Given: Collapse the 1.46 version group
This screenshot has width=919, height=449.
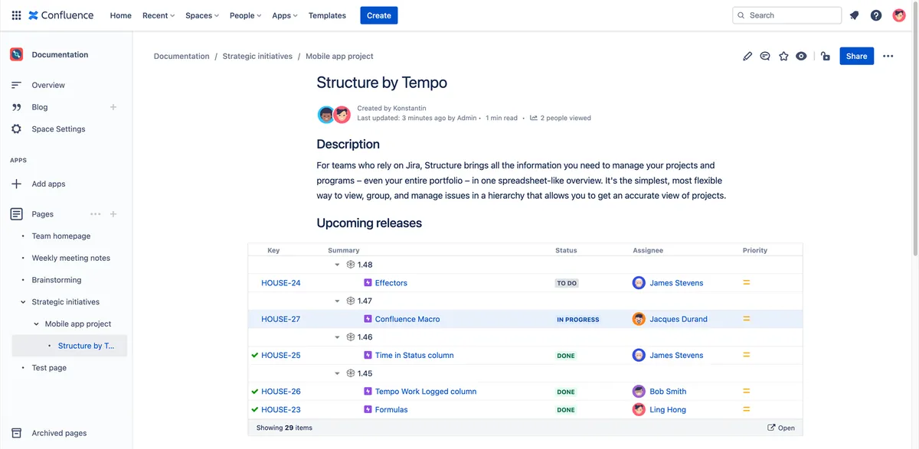Looking at the screenshot, I should [x=337, y=337].
